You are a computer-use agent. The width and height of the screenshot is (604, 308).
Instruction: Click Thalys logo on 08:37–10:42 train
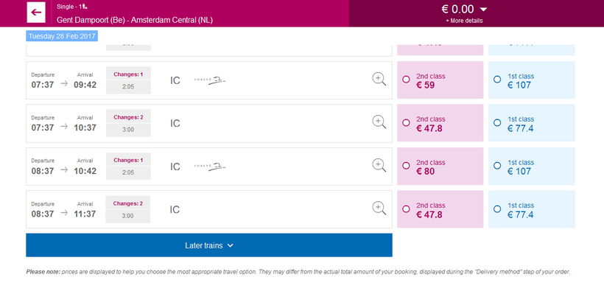tap(209, 167)
